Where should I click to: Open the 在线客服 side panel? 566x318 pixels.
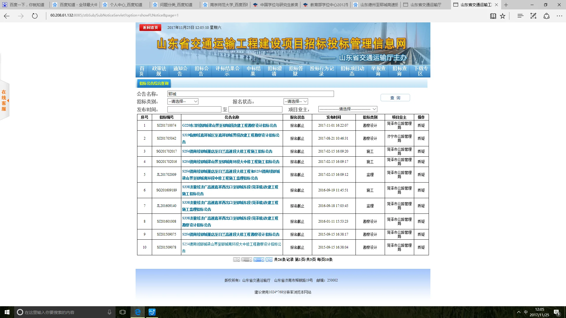coord(4,100)
